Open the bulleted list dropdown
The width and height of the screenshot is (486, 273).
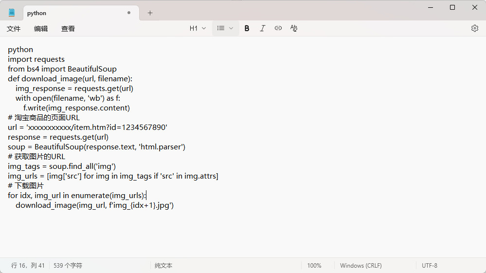[225, 28]
